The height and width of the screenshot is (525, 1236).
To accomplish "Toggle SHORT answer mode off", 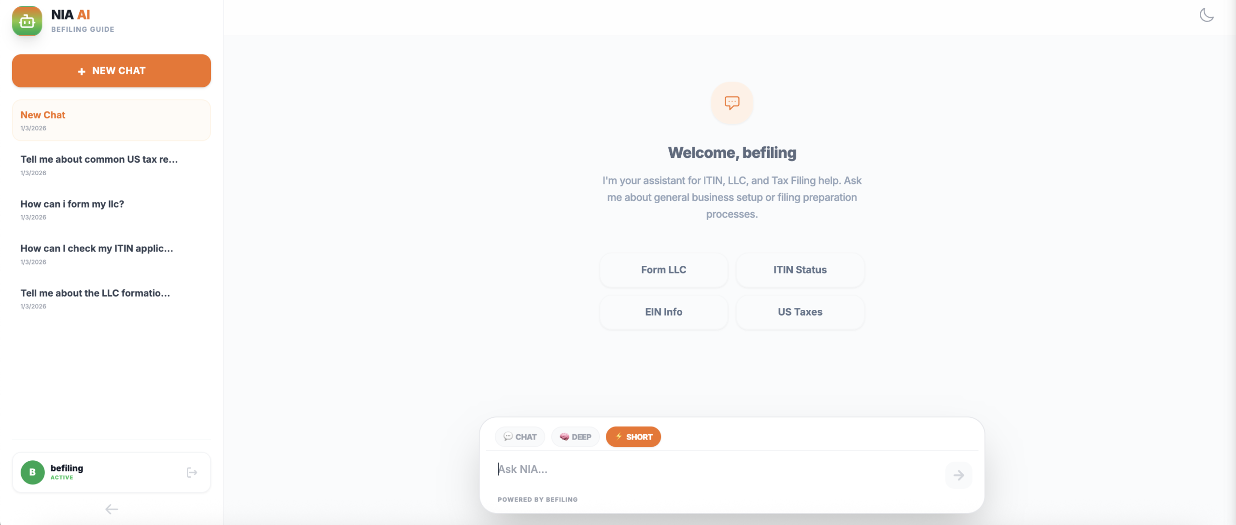I will tap(633, 437).
